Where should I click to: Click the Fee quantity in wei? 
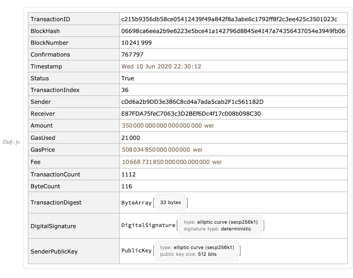[x=172, y=162]
